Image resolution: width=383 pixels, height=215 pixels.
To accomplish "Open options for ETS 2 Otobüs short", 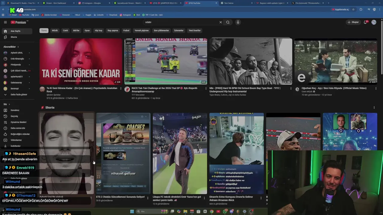I will pyautogui.click(x=148, y=198).
